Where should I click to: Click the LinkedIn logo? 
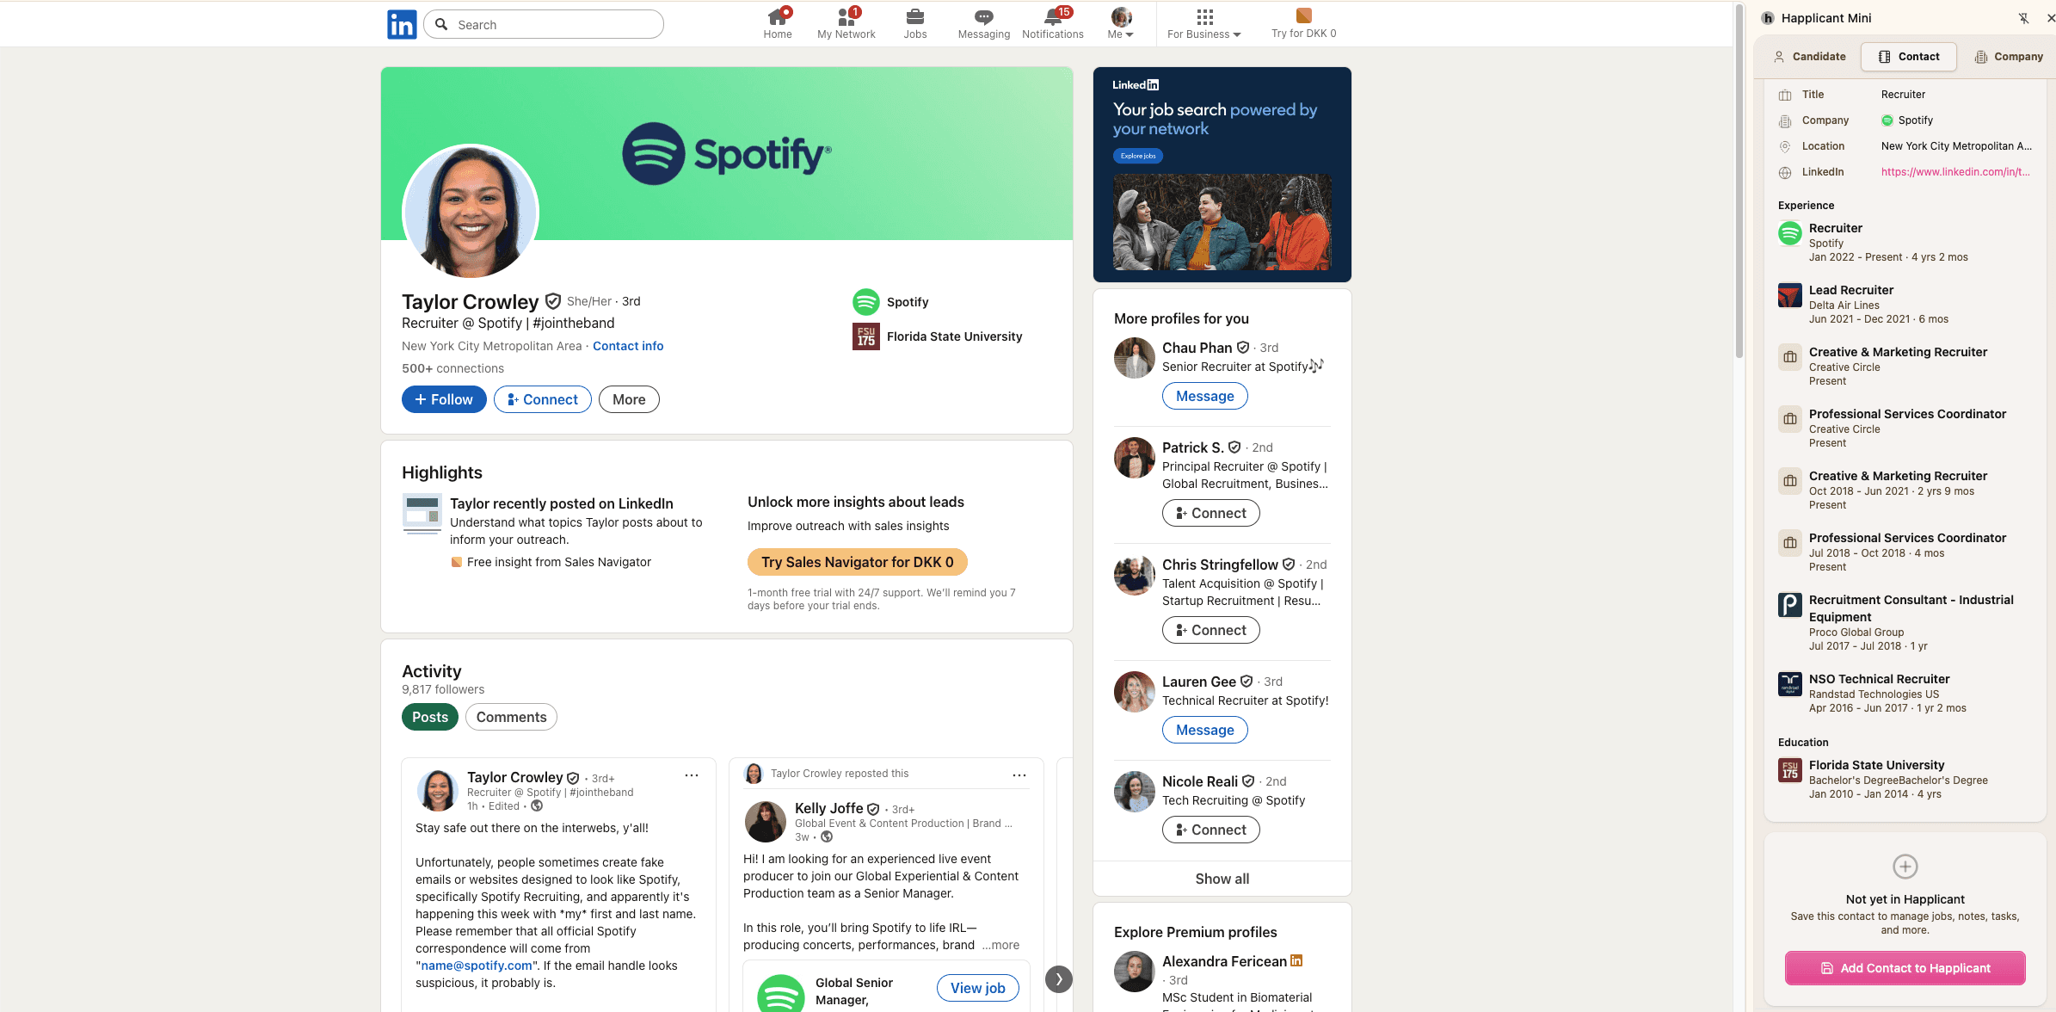pyautogui.click(x=401, y=23)
